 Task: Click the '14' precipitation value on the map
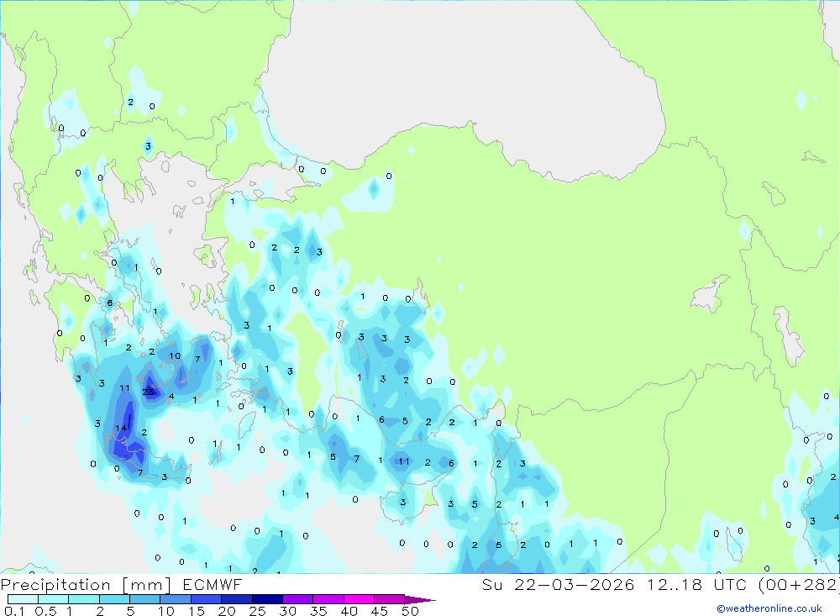[121, 429]
